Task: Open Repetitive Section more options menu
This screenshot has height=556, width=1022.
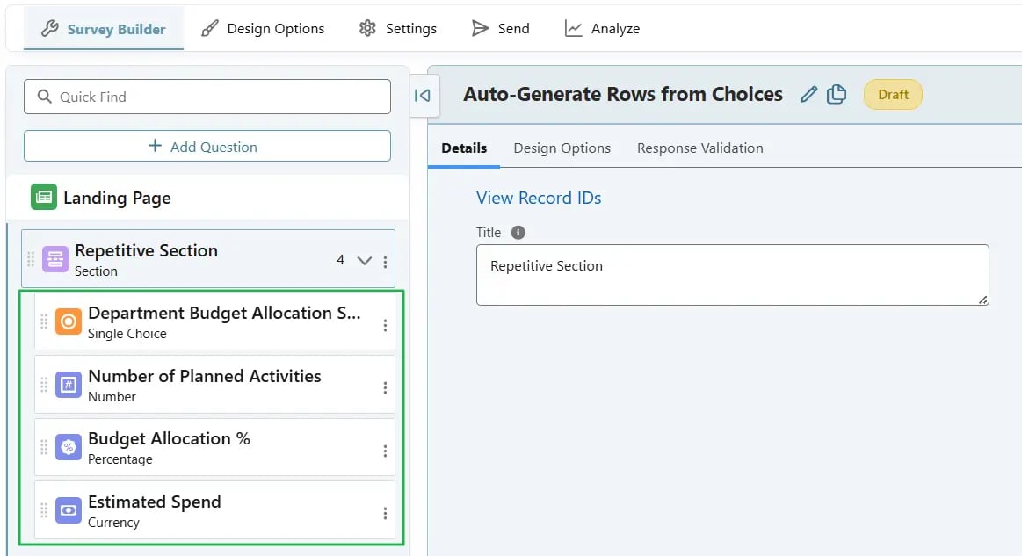Action: (x=385, y=262)
